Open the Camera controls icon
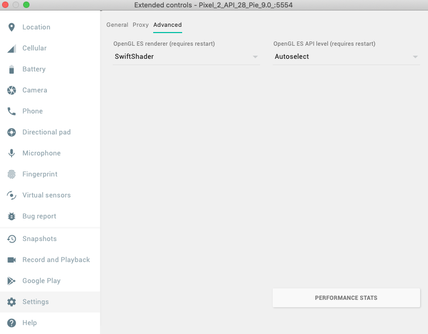Screen dimensions: 428x334 [x=11, y=90]
